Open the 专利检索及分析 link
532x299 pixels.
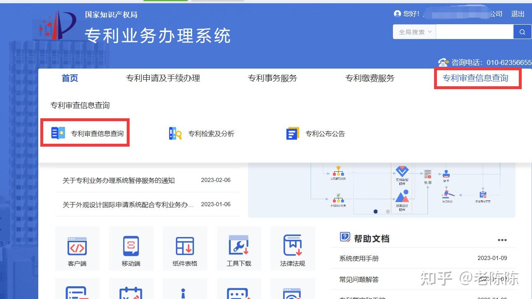coord(211,133)
